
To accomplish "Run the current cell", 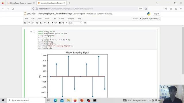I will coord(54,23).
